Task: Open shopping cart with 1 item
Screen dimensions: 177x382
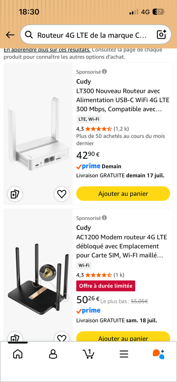Action: click(88, 354)
